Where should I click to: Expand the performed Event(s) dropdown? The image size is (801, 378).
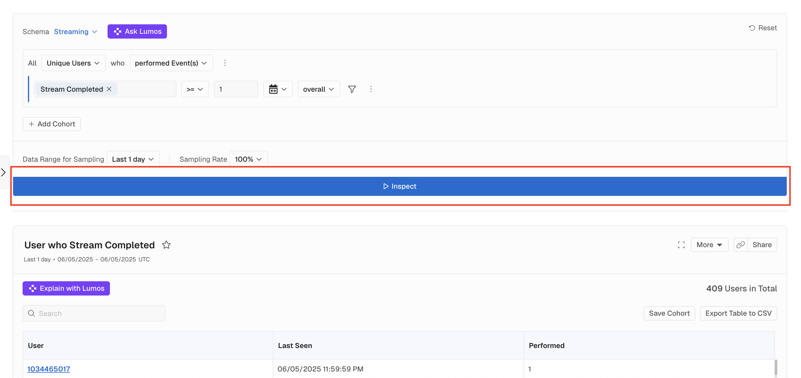pos(171,63)
